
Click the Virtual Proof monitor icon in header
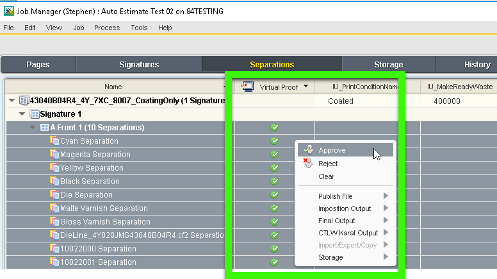247,87
